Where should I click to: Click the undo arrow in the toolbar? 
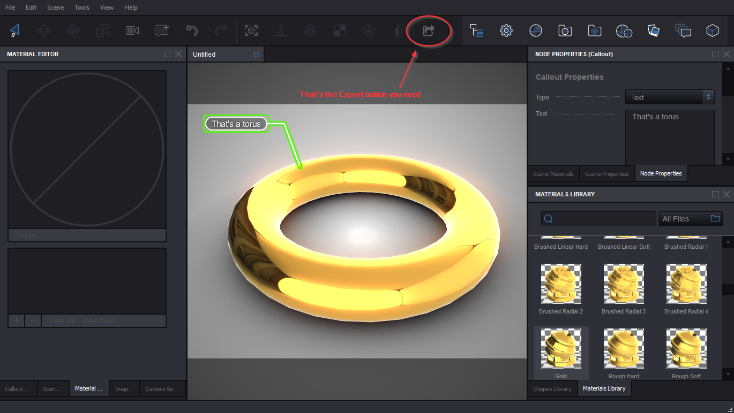[192, 30]
